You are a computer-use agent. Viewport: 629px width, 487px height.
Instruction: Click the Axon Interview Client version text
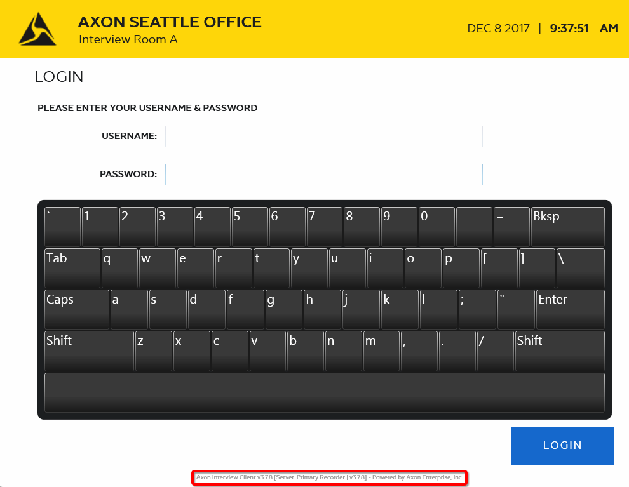[x=329, y=477]
